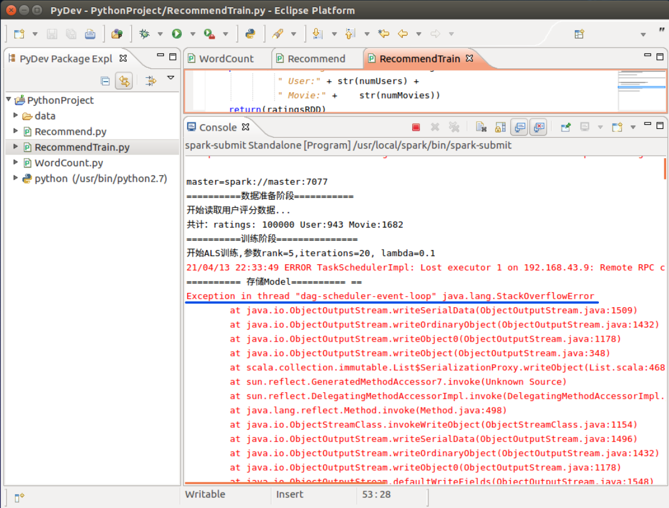669x508 pixels.
Task: Click the Print toolbar icon
Action: point(90,34)
